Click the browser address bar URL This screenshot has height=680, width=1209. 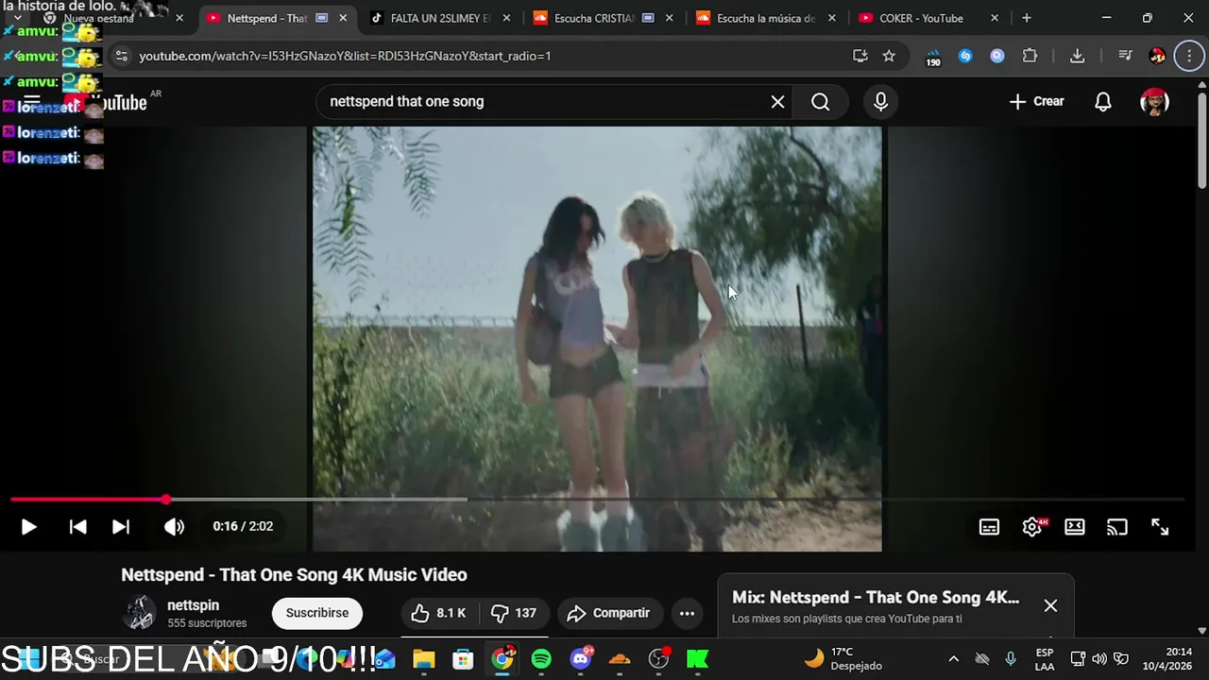[345, 56]
